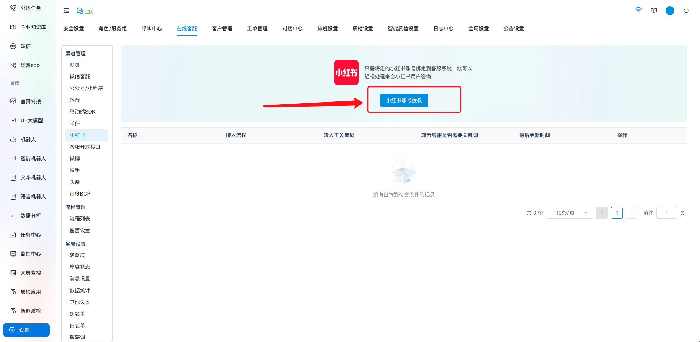Switch to the 呼叫中心 tab

coord(152,29)
